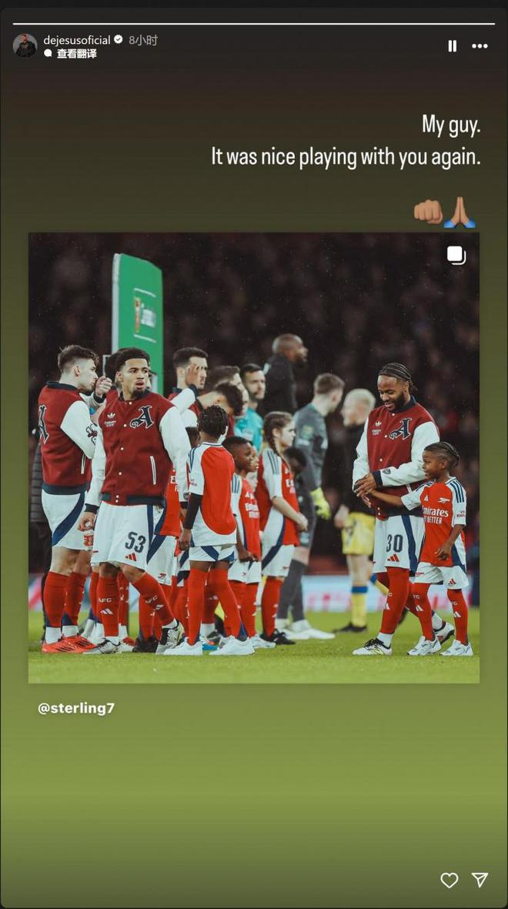Open the three-dot more options menu
This screenshot has height=909, width=508.
click(x=480, y=46)
